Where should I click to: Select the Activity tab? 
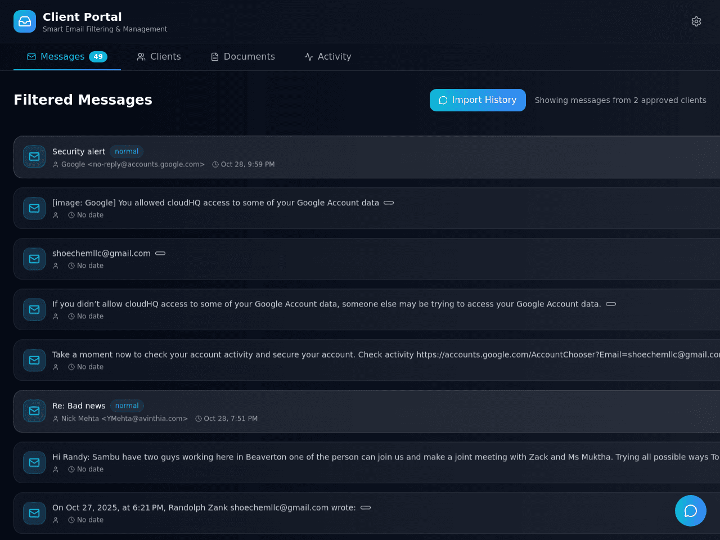328,57
